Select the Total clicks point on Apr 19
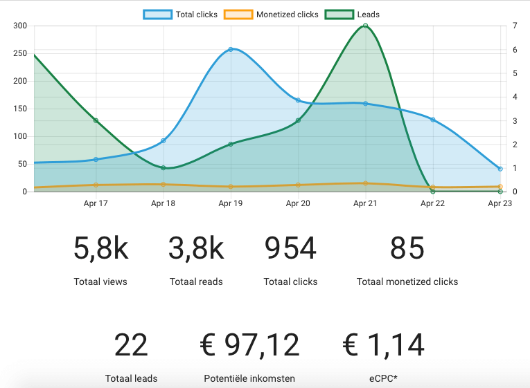 [x=231, y=50]
